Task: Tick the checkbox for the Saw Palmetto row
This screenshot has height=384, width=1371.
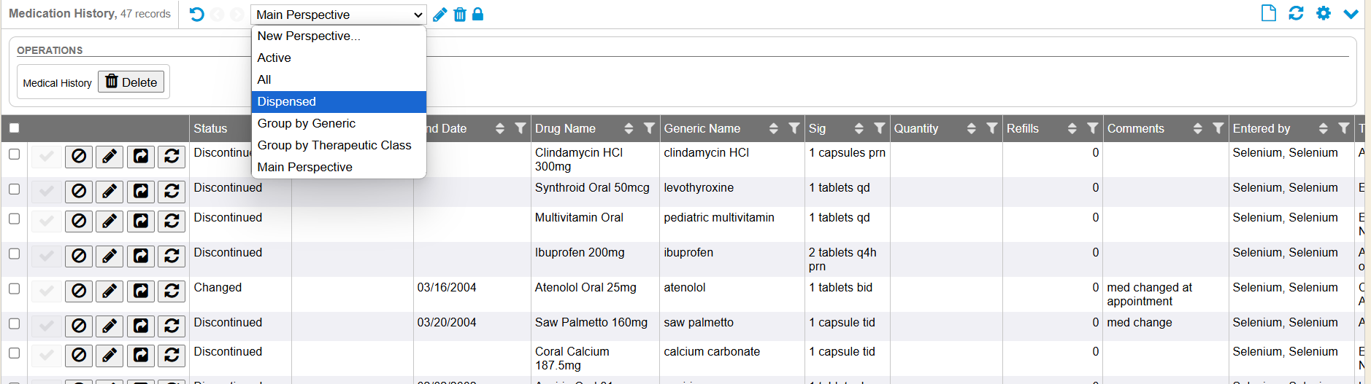Action: [14, 324]
